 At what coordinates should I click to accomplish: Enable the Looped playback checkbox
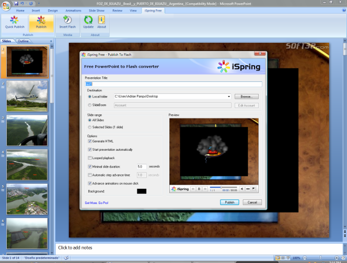pos(90,158)
